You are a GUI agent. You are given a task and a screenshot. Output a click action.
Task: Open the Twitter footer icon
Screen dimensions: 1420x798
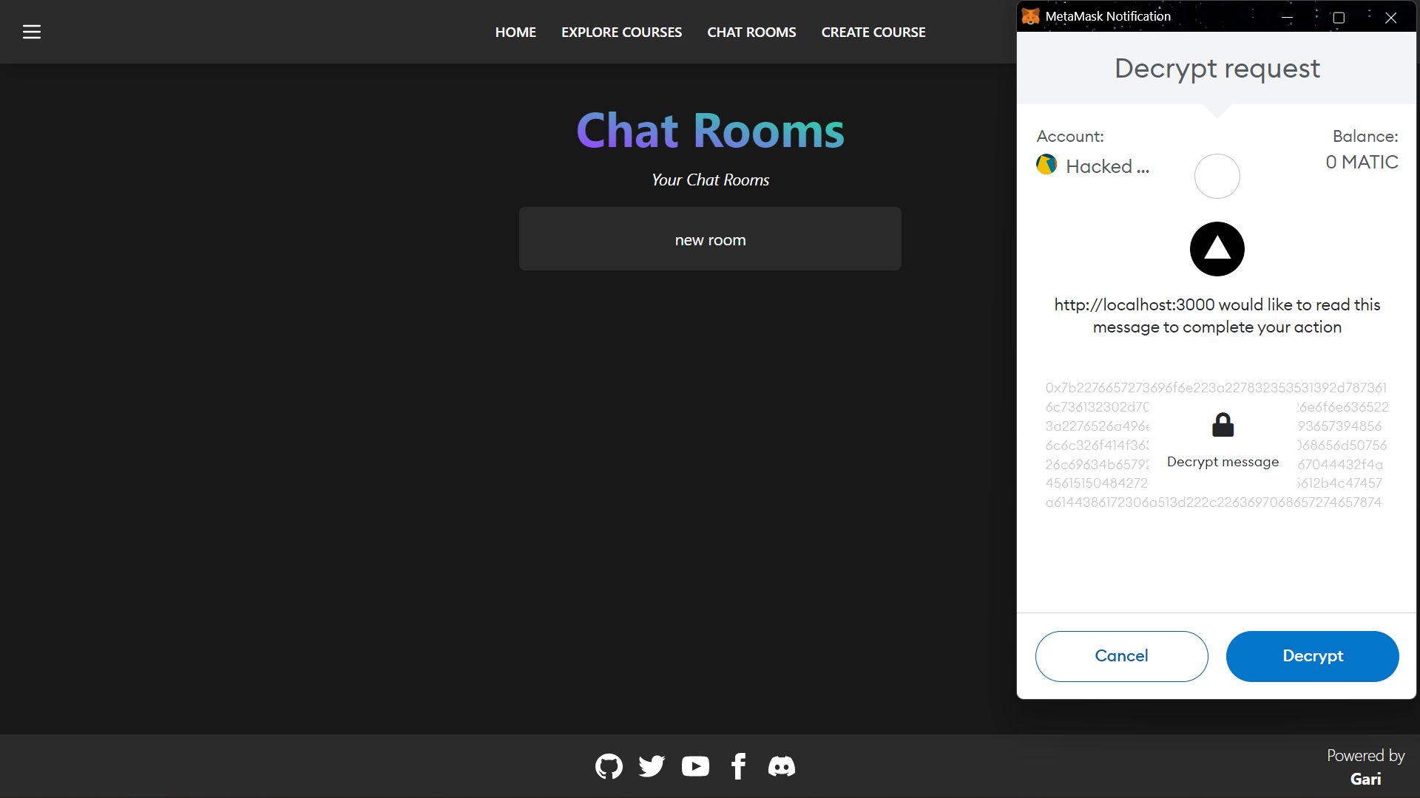(x=652, y=766)
